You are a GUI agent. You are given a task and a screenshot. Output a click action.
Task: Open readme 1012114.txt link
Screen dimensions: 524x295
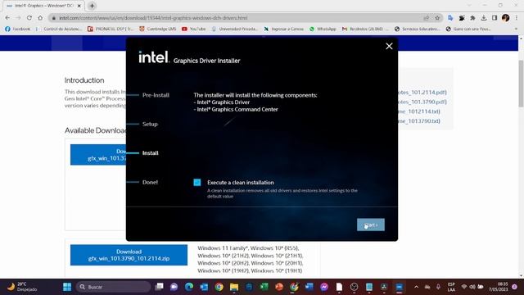coord(419,111)
